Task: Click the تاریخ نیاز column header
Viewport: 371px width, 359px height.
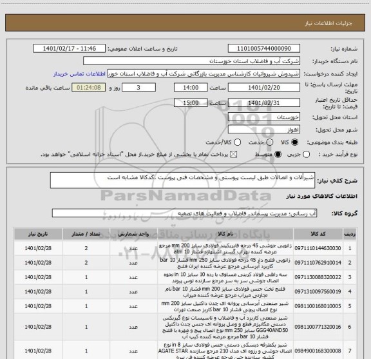Action: coord(38,234)
